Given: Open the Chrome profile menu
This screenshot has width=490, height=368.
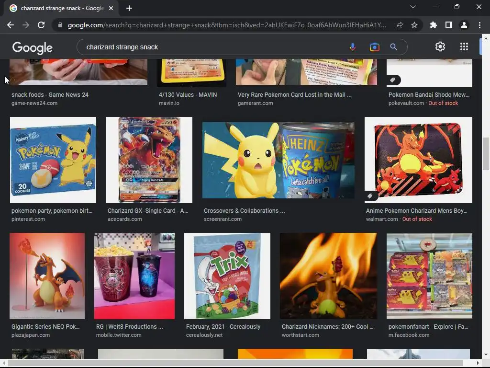Looking at the screenshot, I should [464, 25].
